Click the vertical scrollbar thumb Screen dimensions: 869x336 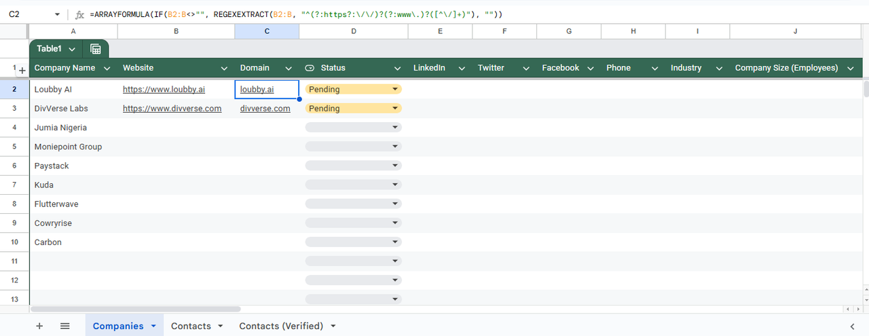coord(866,89)
